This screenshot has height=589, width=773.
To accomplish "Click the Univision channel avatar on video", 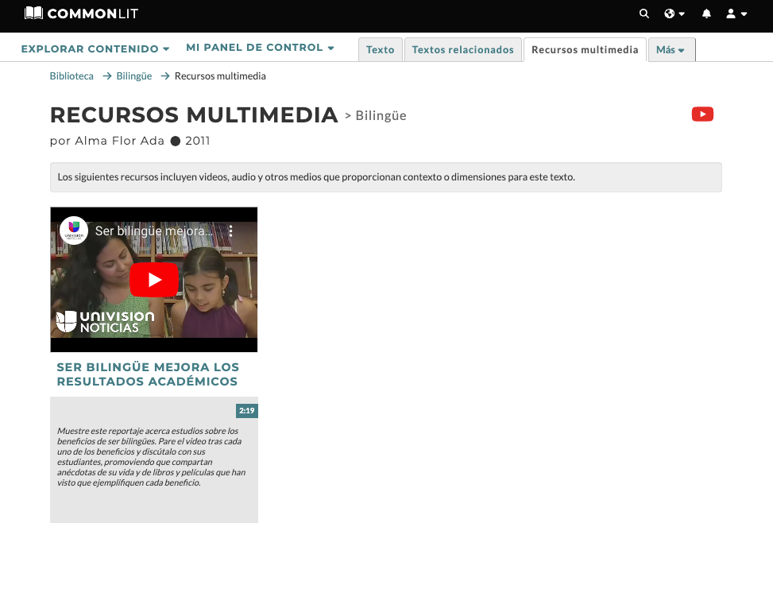I will [x=74, y=231].
